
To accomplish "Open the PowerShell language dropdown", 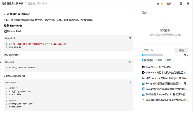I will 11,38.
